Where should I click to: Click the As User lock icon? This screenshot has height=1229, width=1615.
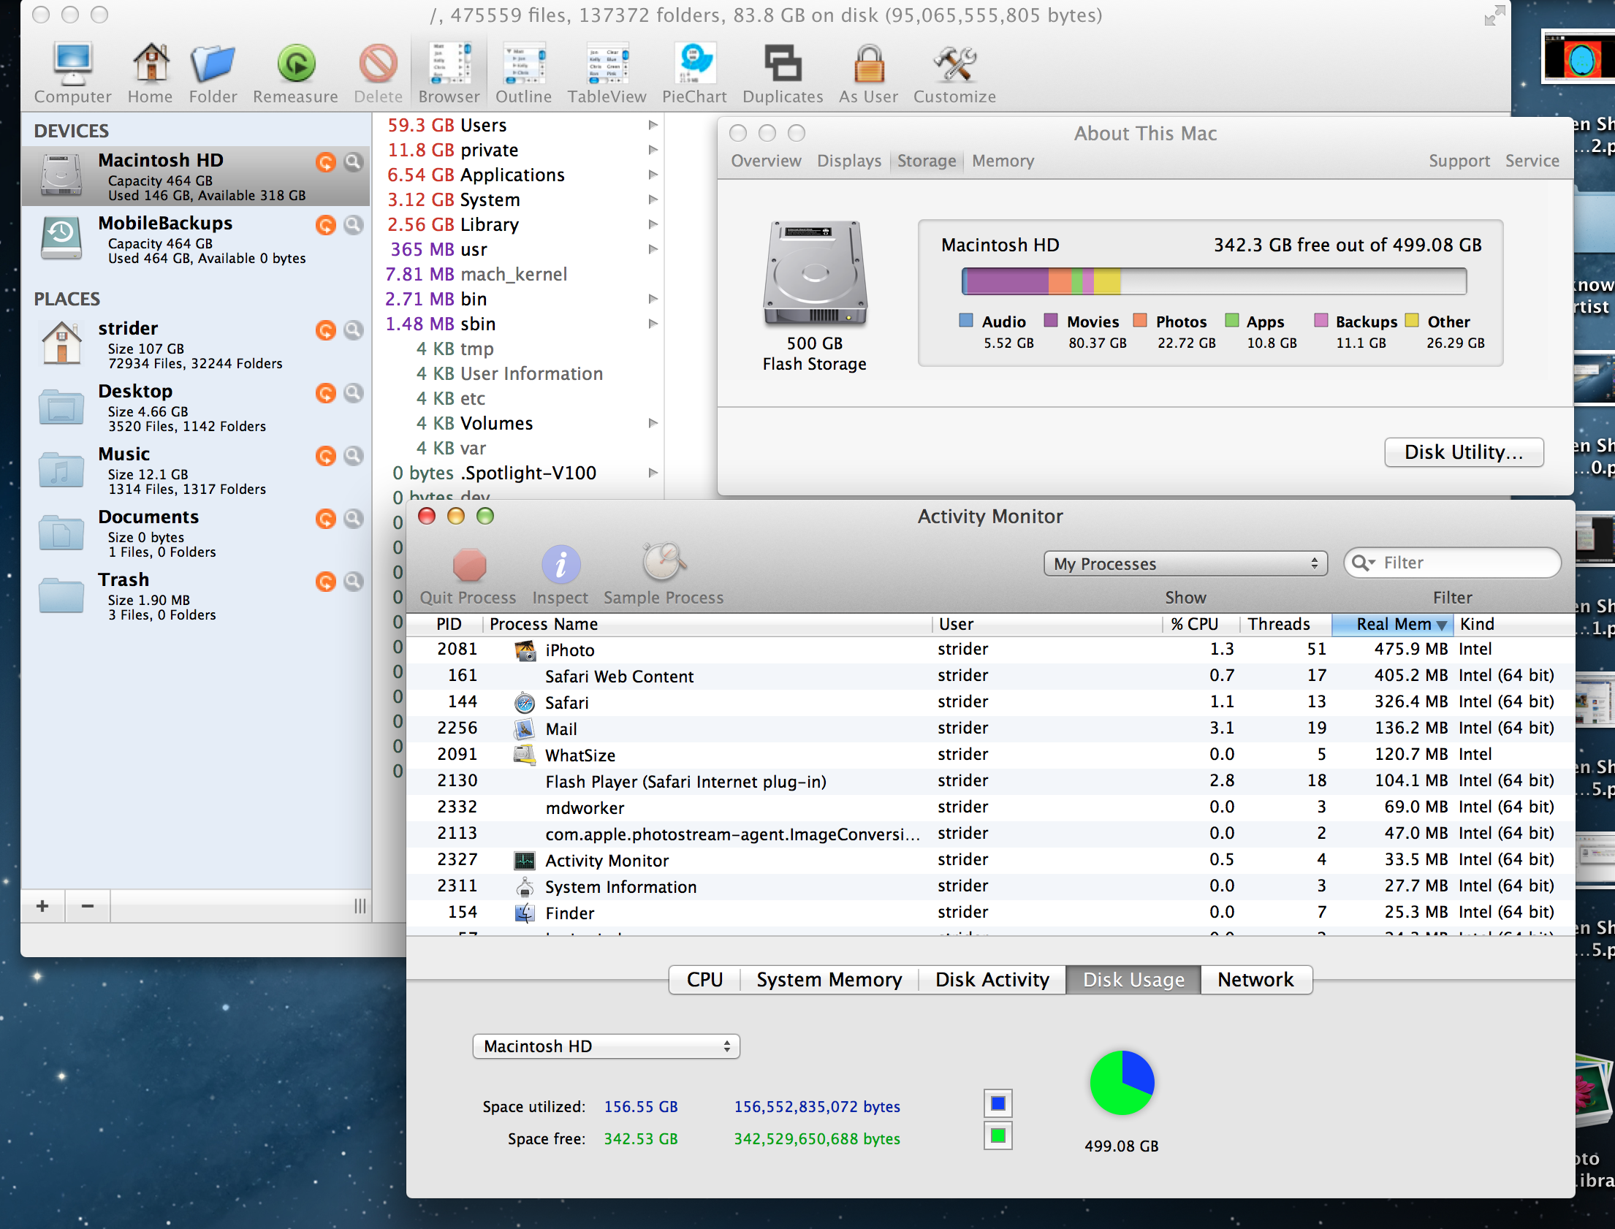[868, 64]
